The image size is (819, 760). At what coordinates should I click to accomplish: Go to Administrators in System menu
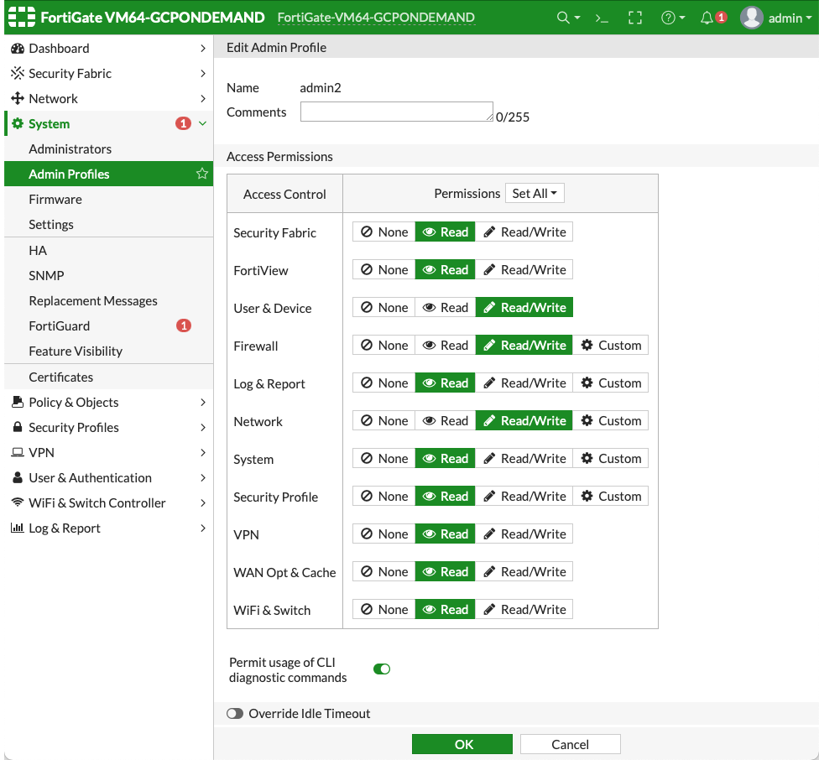pos(70,148)
